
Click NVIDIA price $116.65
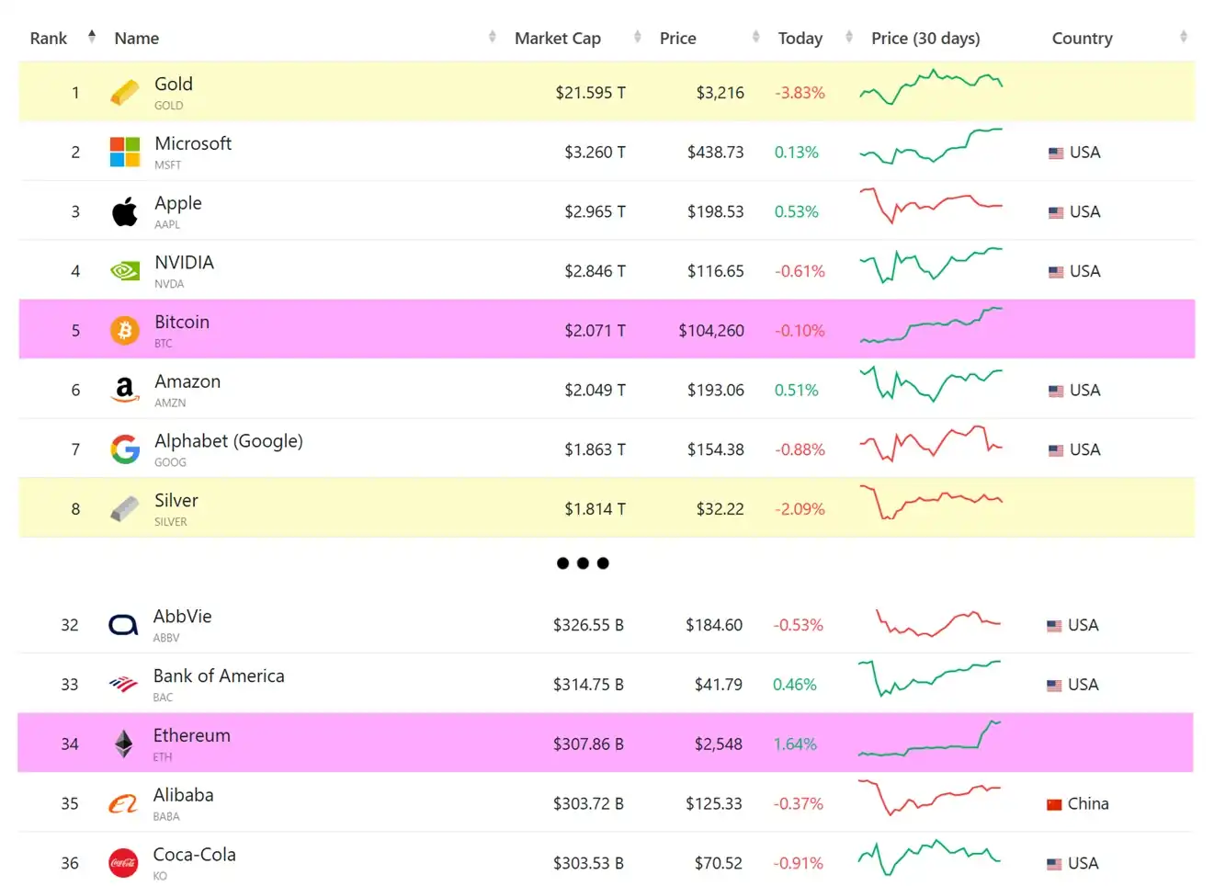[x=716, y=271]
